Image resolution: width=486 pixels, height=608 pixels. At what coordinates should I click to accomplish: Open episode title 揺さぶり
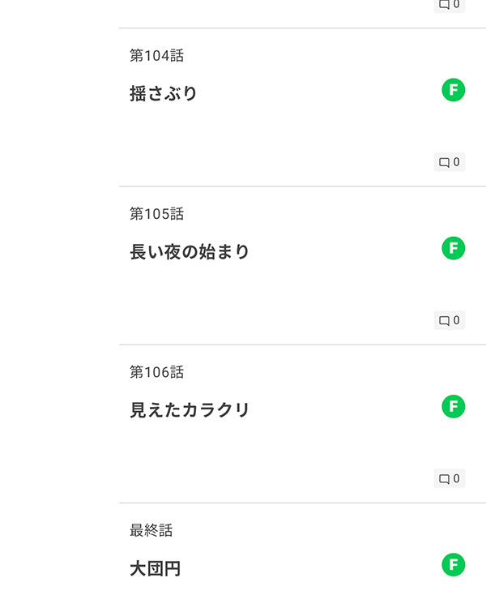pos(164,94)
